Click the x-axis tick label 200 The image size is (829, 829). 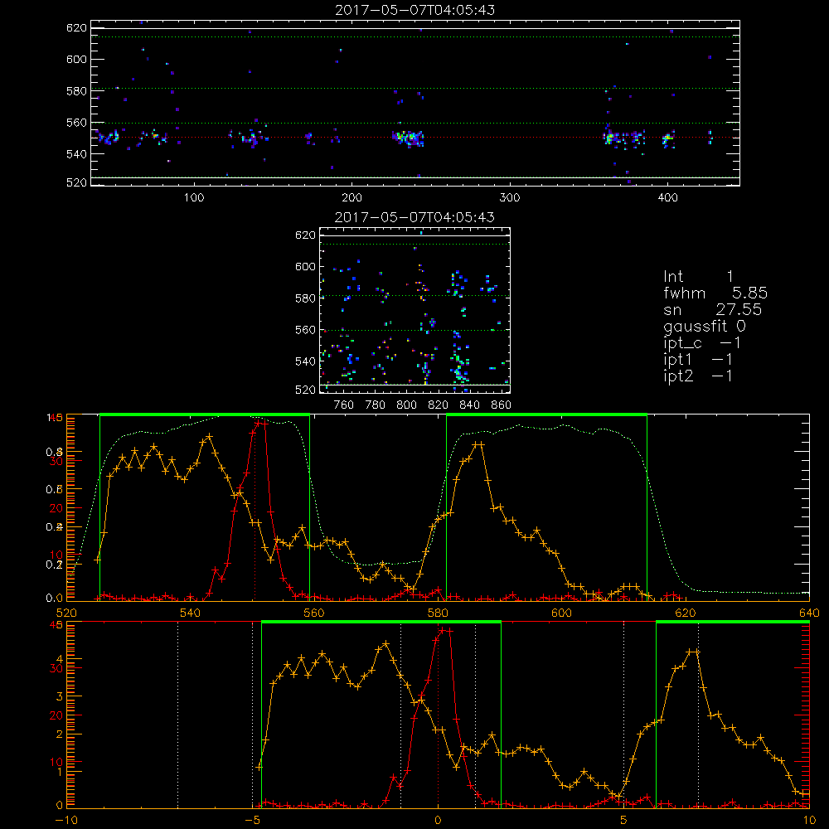[x=351, y=198]
